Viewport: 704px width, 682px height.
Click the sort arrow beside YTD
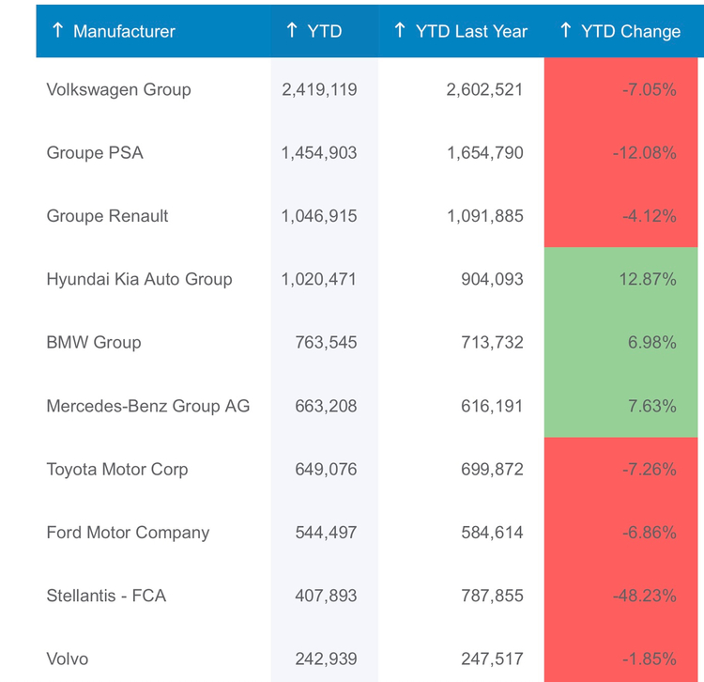pos(292,31)
